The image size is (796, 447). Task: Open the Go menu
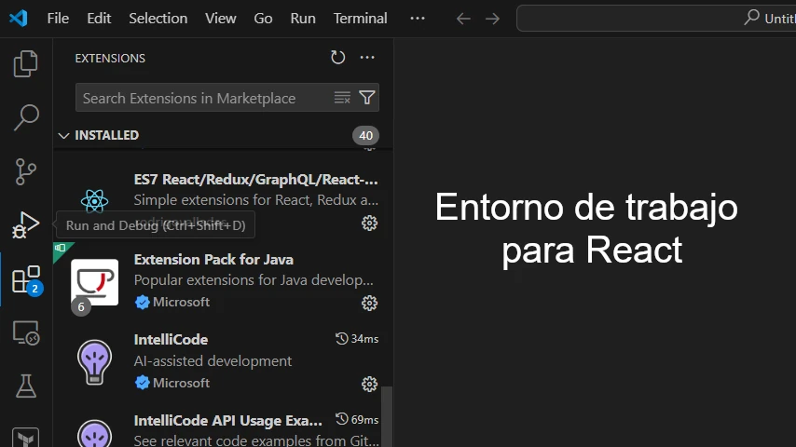click(x=263, y=19)
